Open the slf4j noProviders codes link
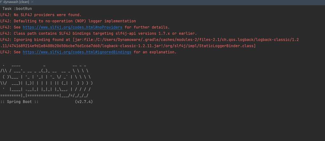The image size is (325, 141). pyautogui.click(x=72, y=27)
